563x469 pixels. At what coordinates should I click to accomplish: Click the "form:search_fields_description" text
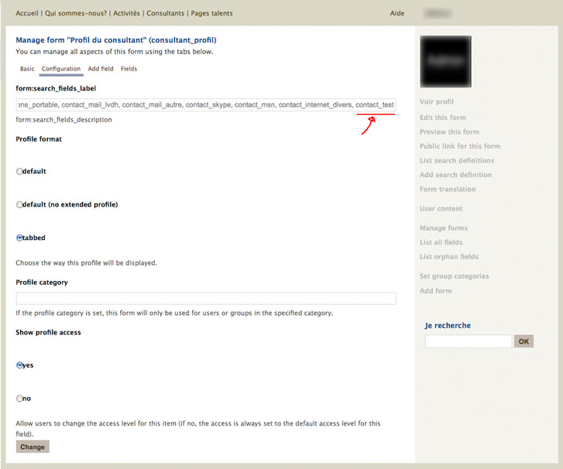pos(64,120)
